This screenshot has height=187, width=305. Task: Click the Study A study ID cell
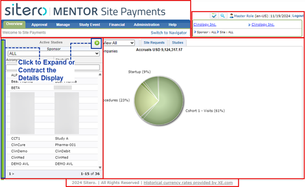point(62,138)
